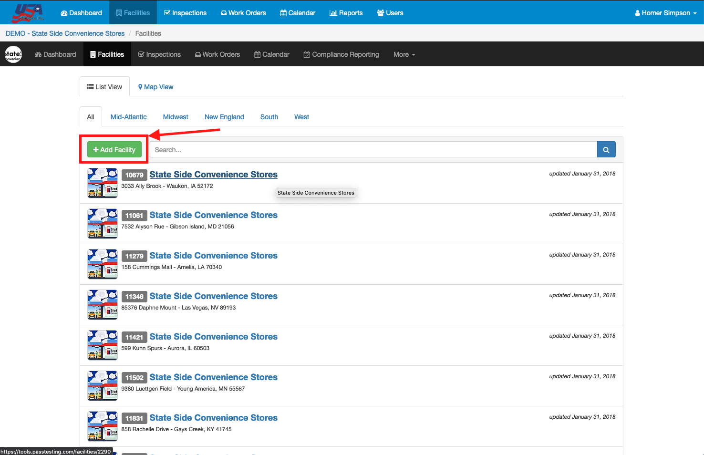Open facility 11502 store thumbnail
704x455 pixels.
pos(103,385)
